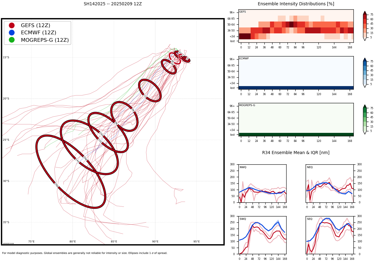The image size is (375, 262).
Task: Click the 35°S latitude label on the map
Action: [6, 222]
